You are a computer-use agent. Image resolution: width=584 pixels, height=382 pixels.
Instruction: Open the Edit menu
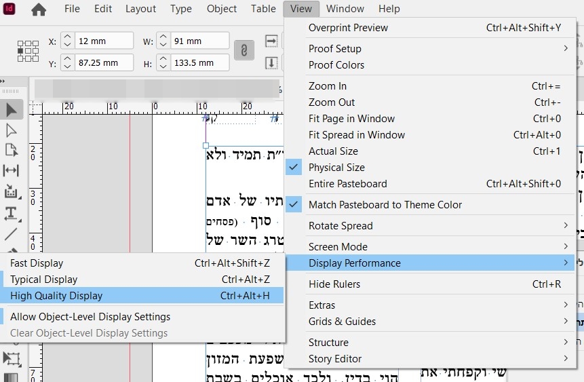(103, 9)
